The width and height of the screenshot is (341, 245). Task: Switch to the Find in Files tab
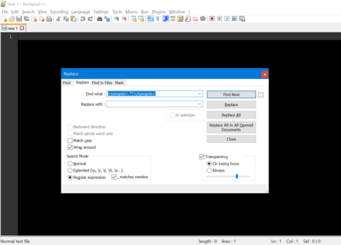102,83
